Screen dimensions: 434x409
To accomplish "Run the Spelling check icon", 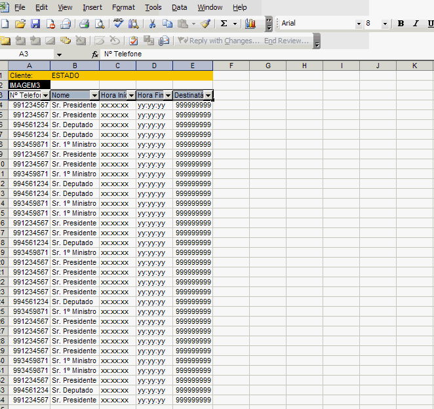I will click(119, 24).
